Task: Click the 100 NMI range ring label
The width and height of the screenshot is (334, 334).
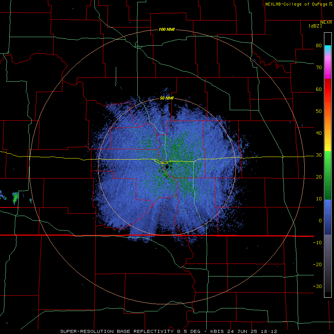Action: click(167, 29)
